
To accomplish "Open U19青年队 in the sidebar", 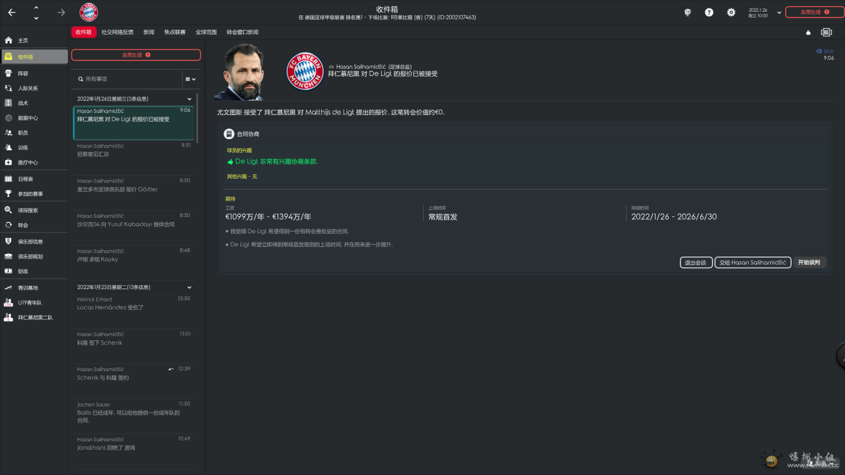I will click(34, 303).
